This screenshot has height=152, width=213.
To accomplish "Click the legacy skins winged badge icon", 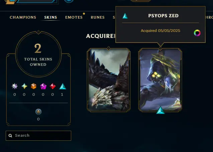I will (x=38, y=112).
